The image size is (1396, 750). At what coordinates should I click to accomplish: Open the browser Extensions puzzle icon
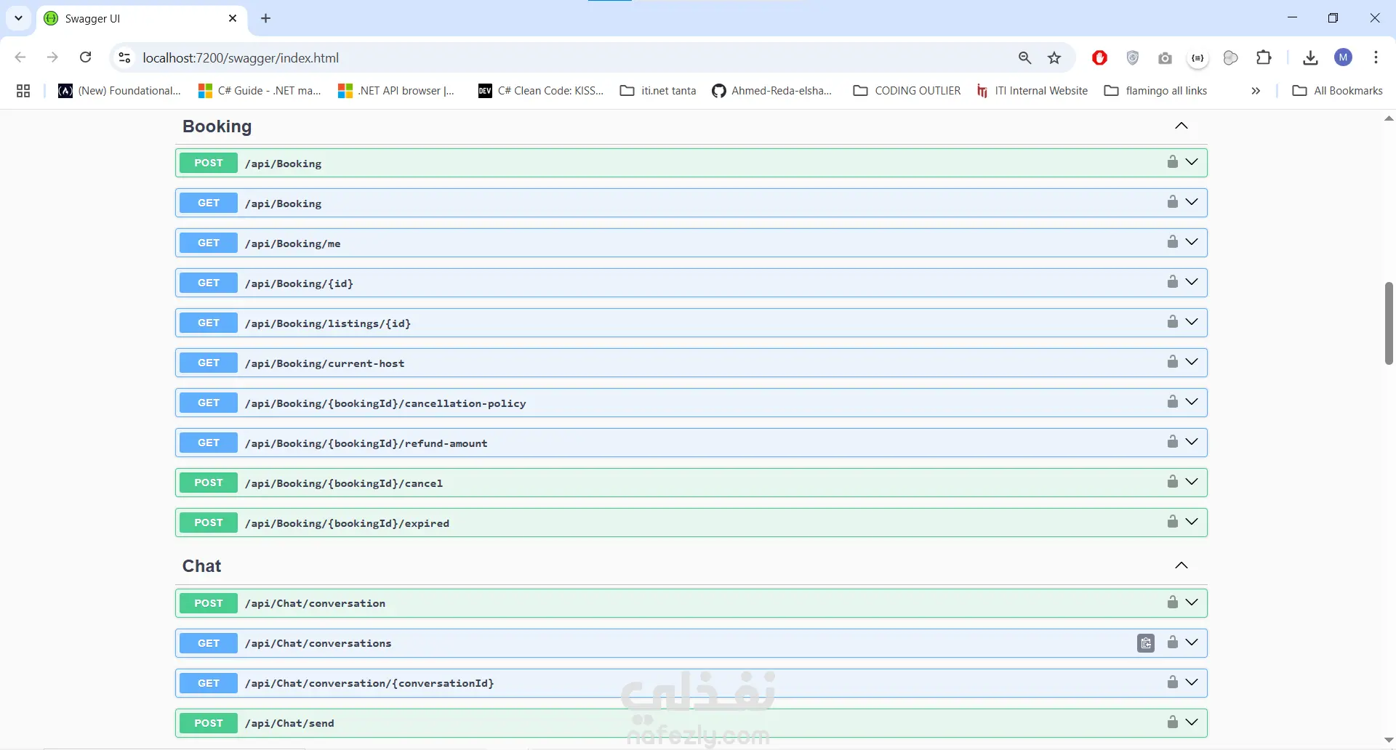[x=1264, y=58]
